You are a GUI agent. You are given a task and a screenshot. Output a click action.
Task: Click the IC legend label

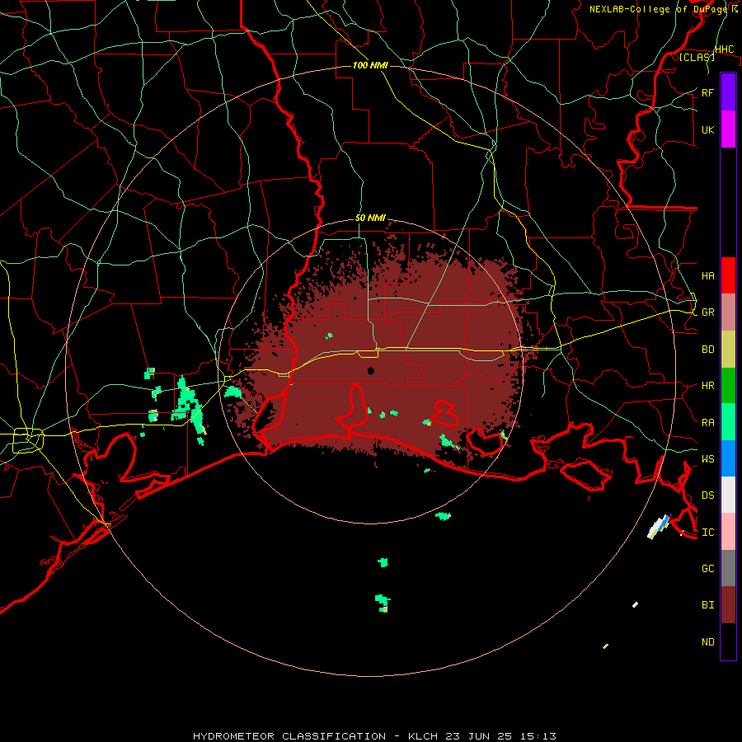(x=707, y=533)
